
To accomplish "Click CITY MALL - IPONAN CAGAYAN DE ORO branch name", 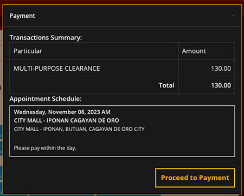I will pyautogui.click(x=66, y=120).
